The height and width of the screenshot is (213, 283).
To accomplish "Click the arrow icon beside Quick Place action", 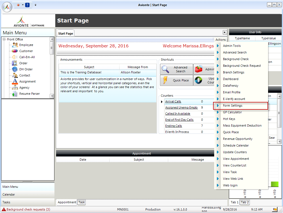I will (218, 132).
